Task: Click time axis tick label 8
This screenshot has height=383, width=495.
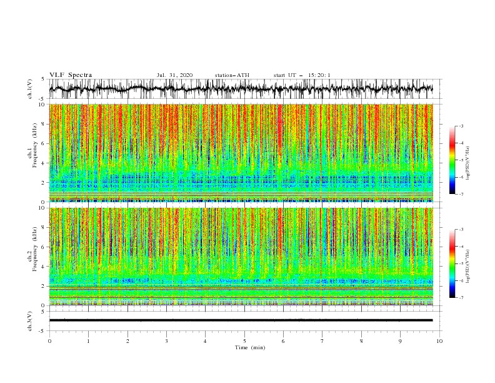Action: 361,341
